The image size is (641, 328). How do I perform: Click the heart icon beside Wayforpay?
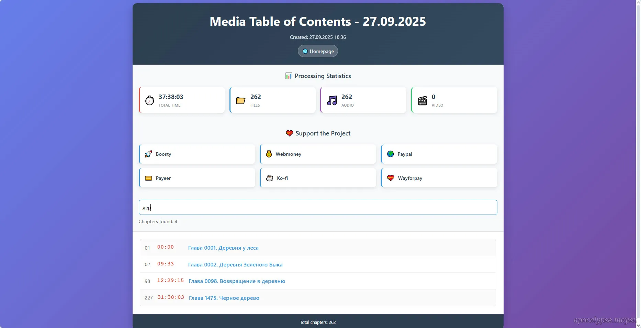391,178
